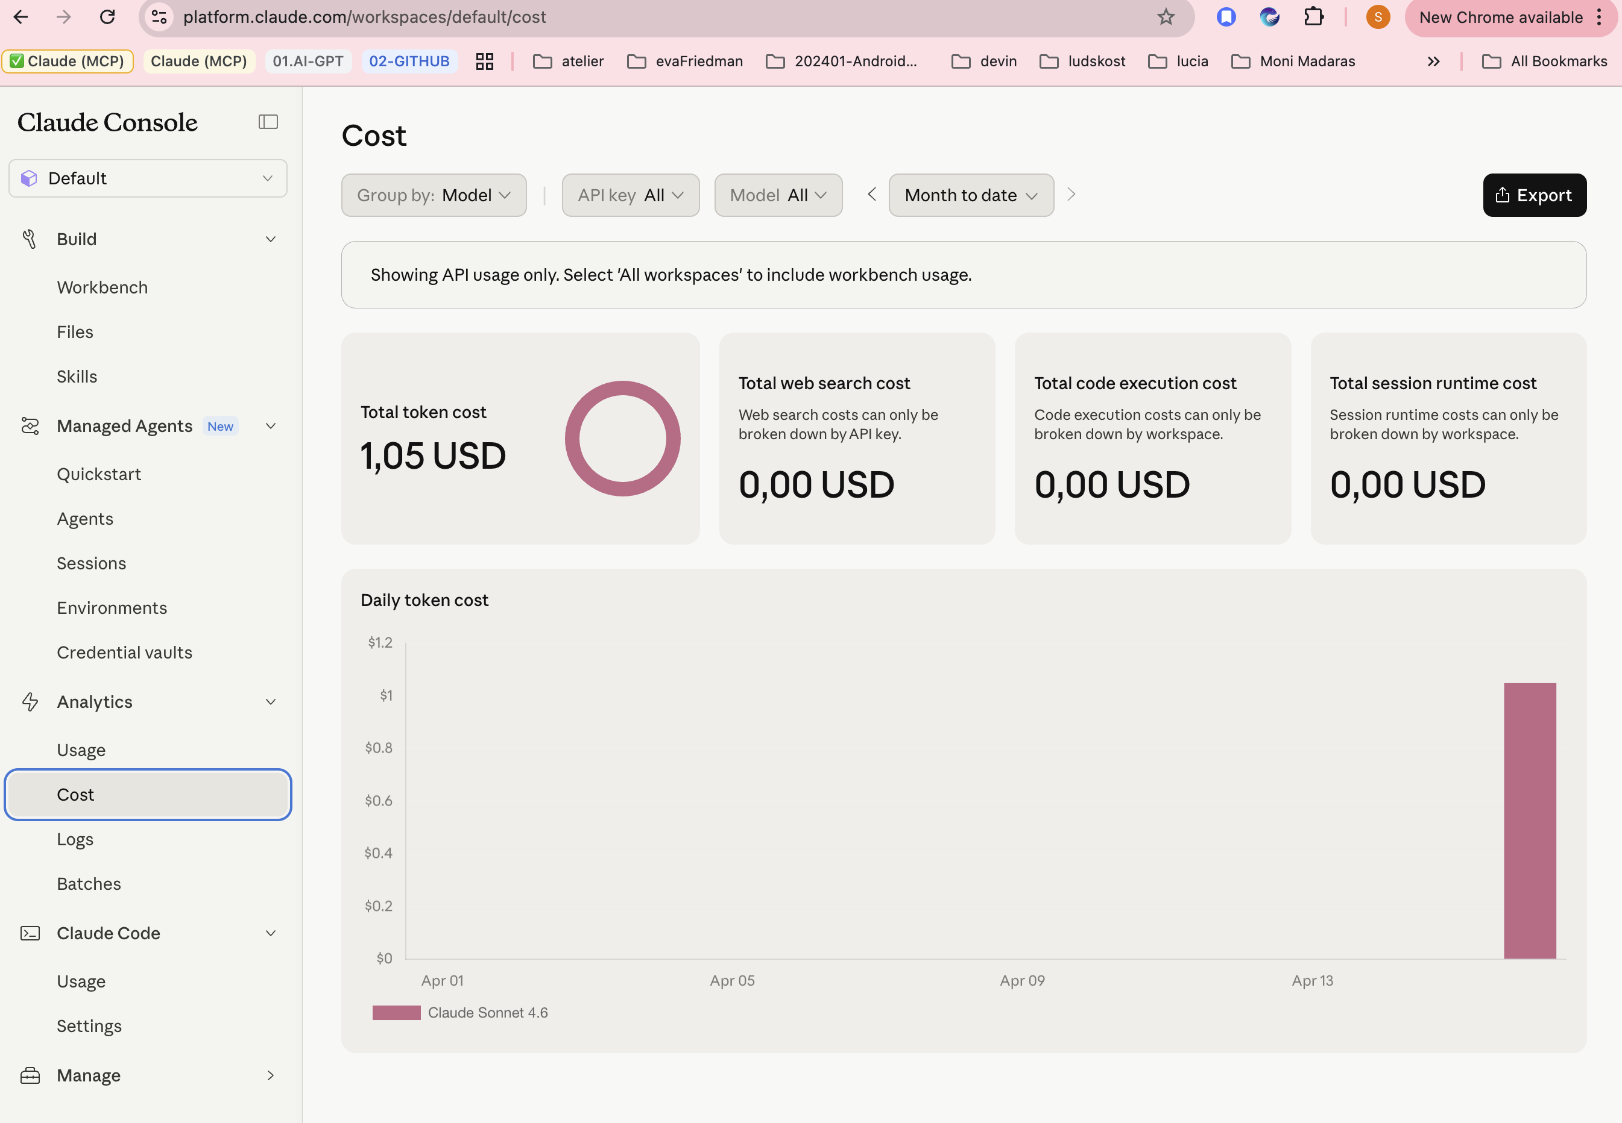Image resolution: width=1622 pixels, height=1123 pixels.
Task: Go forward in browser history
Action: pos(64,17)
